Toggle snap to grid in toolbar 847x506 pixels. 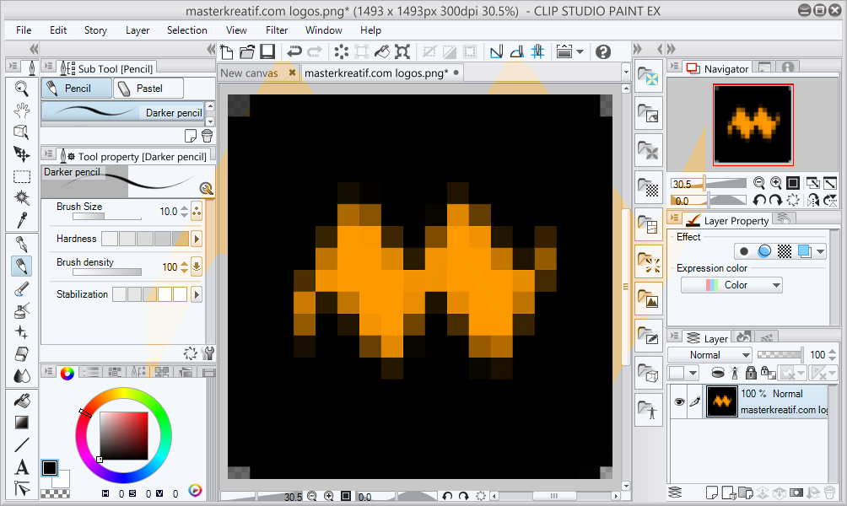537,51
